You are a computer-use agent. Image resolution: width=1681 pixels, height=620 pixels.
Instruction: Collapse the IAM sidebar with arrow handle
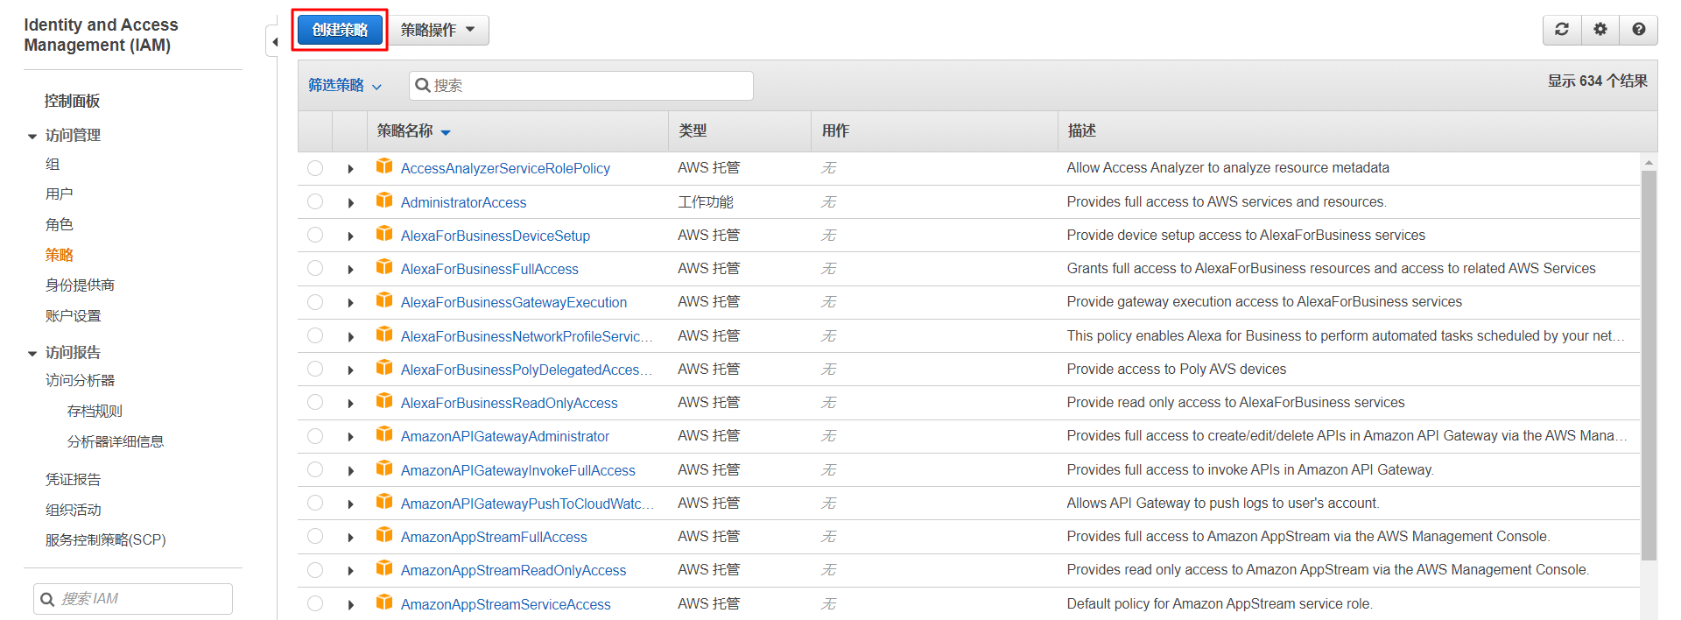tap(273, 41)
